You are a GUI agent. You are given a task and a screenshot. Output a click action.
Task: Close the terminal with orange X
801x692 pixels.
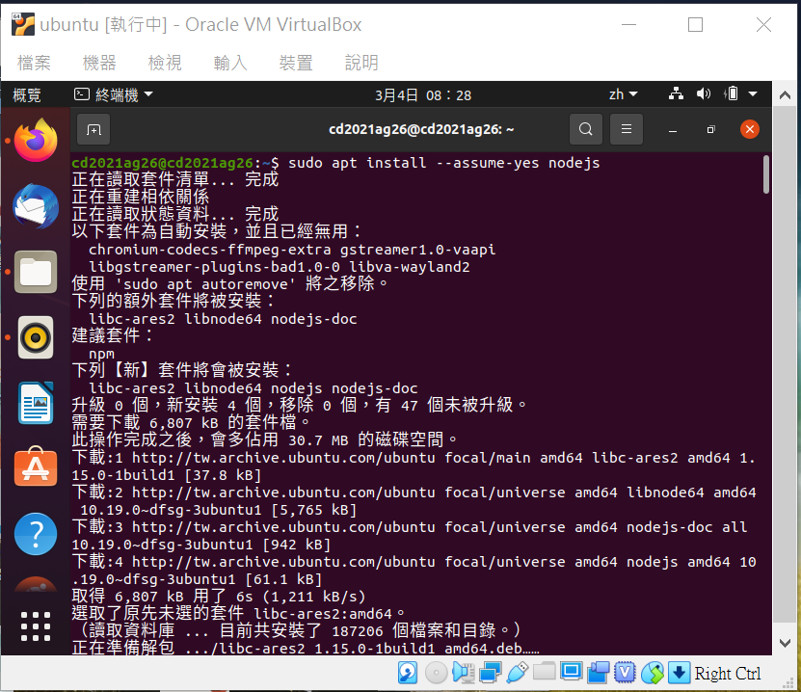click(x=749, y=129)
